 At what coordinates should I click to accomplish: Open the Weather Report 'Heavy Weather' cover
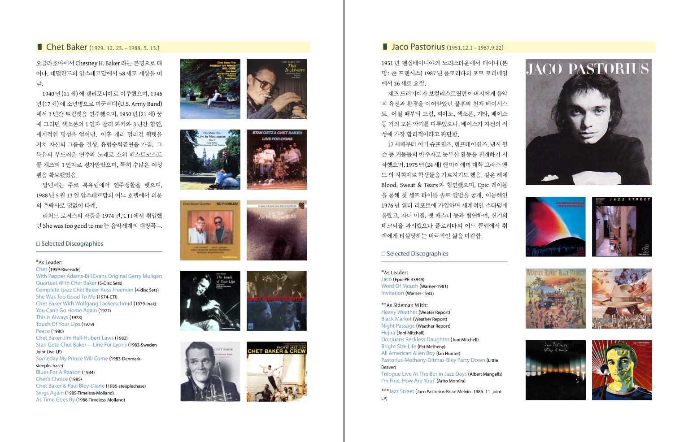[x=622, y=299]
